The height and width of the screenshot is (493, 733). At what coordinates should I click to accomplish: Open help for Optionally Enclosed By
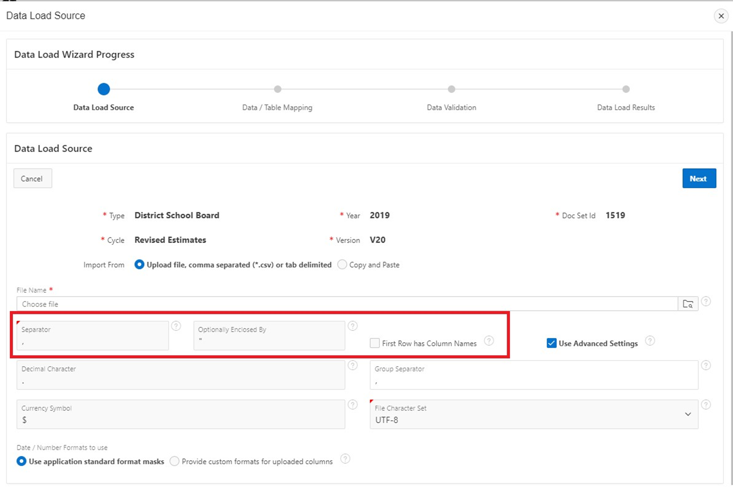[352, 326]
